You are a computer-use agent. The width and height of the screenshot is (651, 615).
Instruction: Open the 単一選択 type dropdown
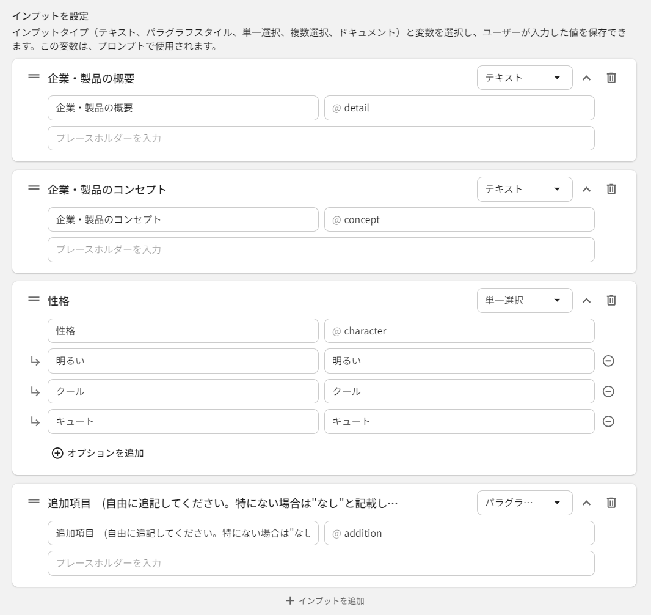[x=524, y=300]
